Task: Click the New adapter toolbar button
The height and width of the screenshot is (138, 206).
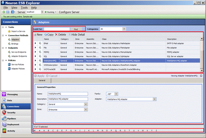Action: 38,35
